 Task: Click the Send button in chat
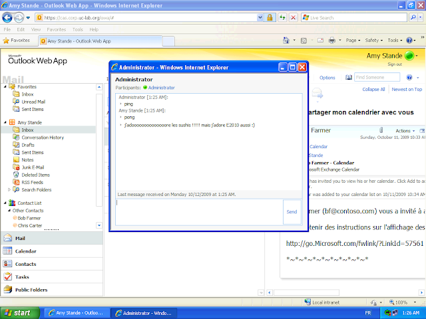click(x=292, y=212)
